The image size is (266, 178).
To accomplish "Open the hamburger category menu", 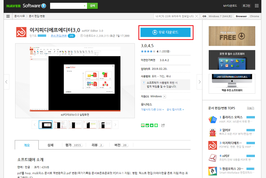I will (8, 16).
